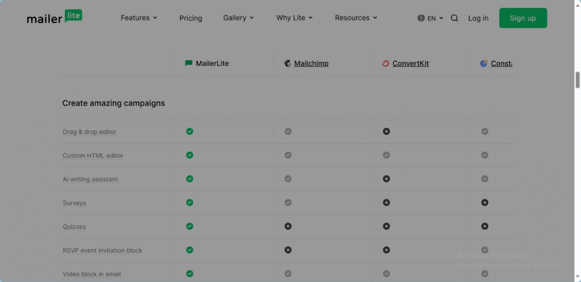Click ConvertKit cross for Quizzes row
Image resolution: width=581 pixels, height=282 pixels.
click(386, 226)
